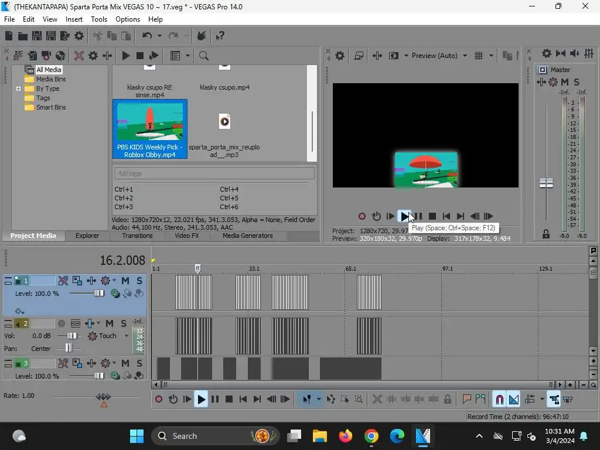Open Master bus audio properties gear
Image resolution: width=600 pixels, height=450 pixels.
pyautogui.click(x=547, y=53)
